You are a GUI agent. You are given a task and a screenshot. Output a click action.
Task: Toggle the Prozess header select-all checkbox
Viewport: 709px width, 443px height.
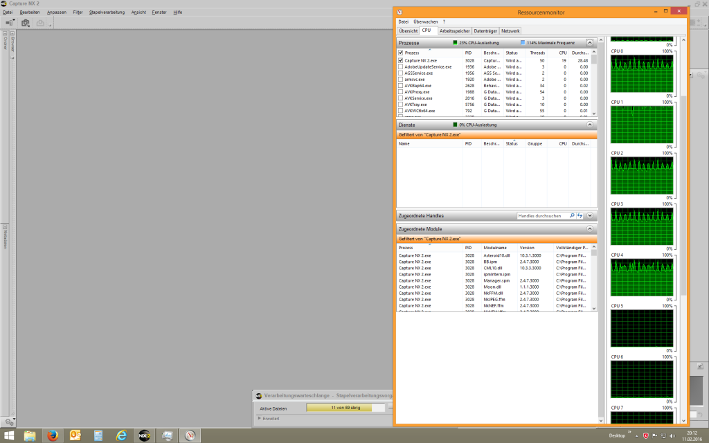(x=401, y=53)
